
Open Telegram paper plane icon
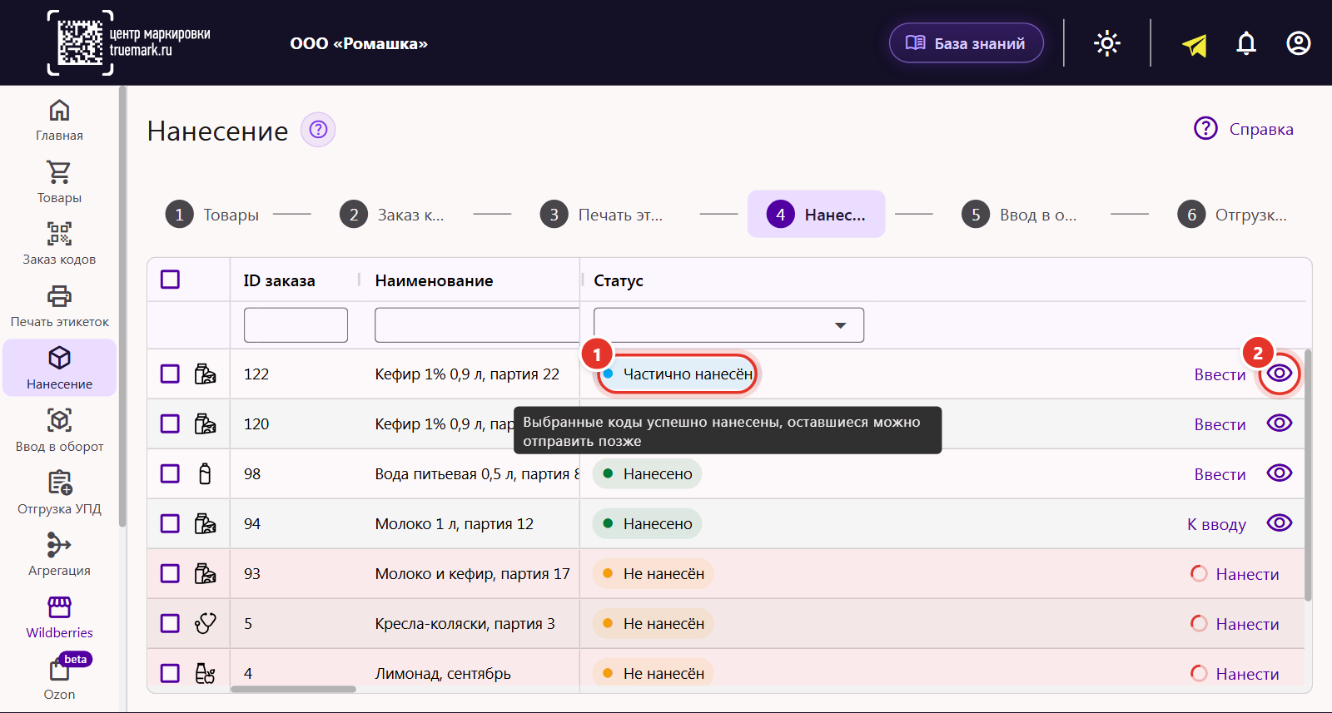click(1195, 44)
